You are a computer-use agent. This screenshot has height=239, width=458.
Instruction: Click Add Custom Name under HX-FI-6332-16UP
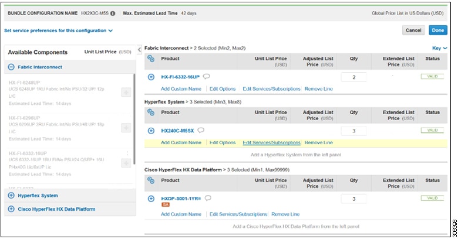pyautogui.click(x=181, y=89)
